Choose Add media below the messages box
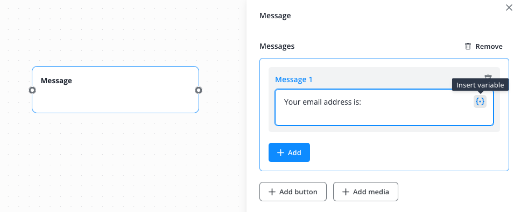This screenshot has height=212, width=514. click(365, 192)
